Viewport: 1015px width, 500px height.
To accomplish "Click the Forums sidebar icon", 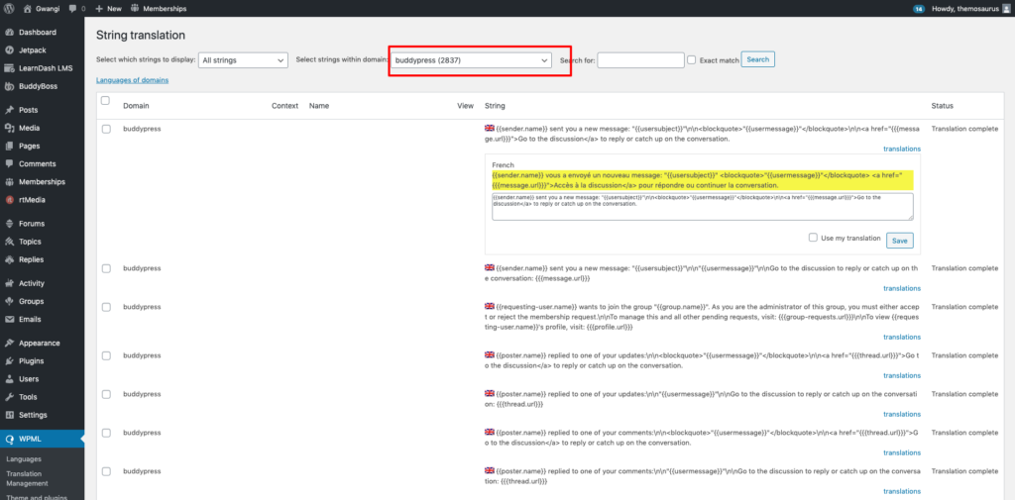I will pyautogui.click(x=10, y=224).
